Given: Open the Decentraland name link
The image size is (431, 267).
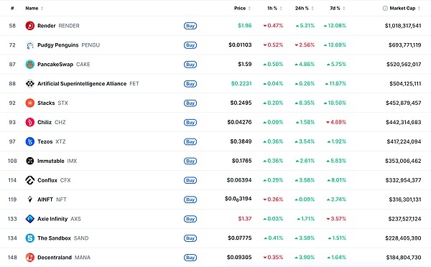Looking at the screenshot, I should (55, 258).
